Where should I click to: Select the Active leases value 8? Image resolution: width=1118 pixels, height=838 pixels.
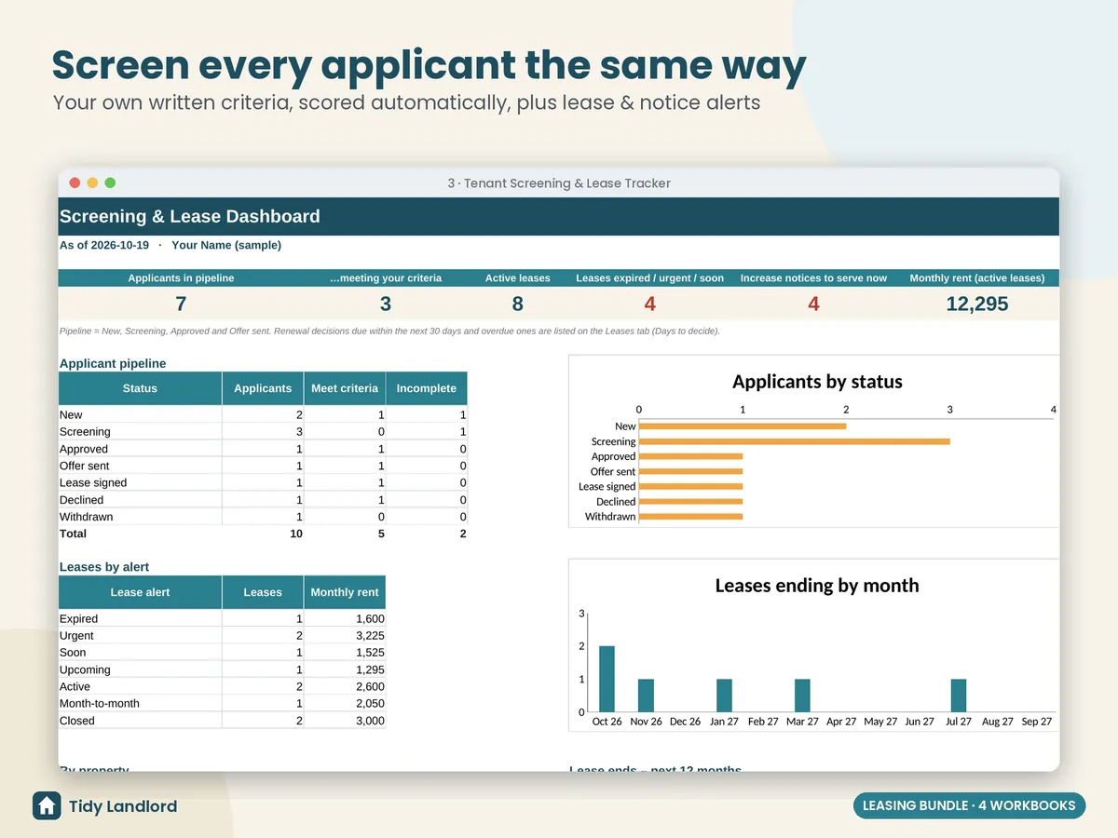tap(518, 304)
